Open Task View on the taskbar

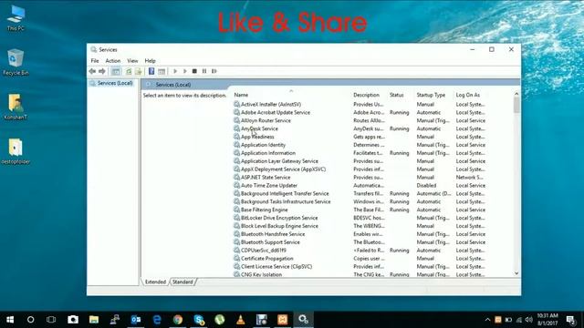(51, 320)
